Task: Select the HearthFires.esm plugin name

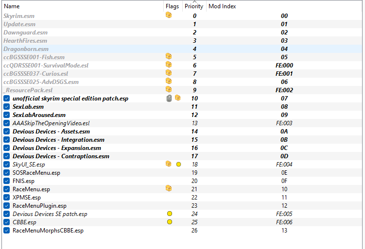Action: 25,41
